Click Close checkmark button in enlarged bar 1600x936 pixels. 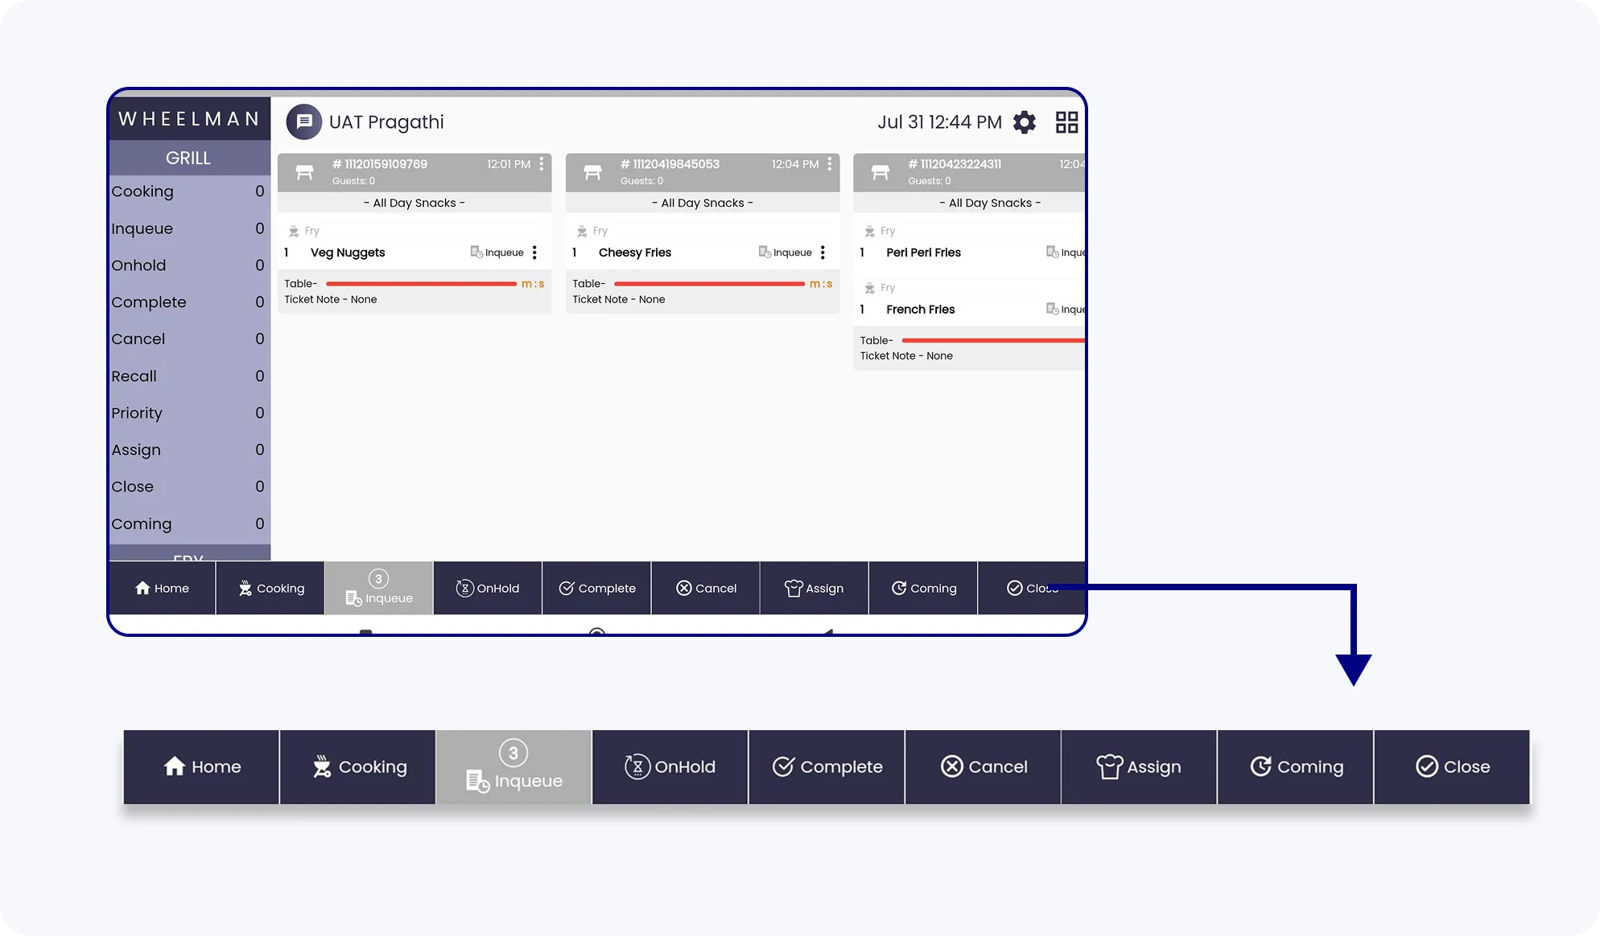point(1452,767)
